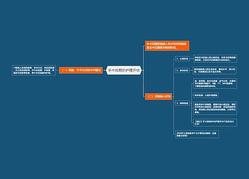The height and width of the screenshot is (179, 249).
Task: Click the bottom 2020护士资格备考 note
Action: coord(197,134)
